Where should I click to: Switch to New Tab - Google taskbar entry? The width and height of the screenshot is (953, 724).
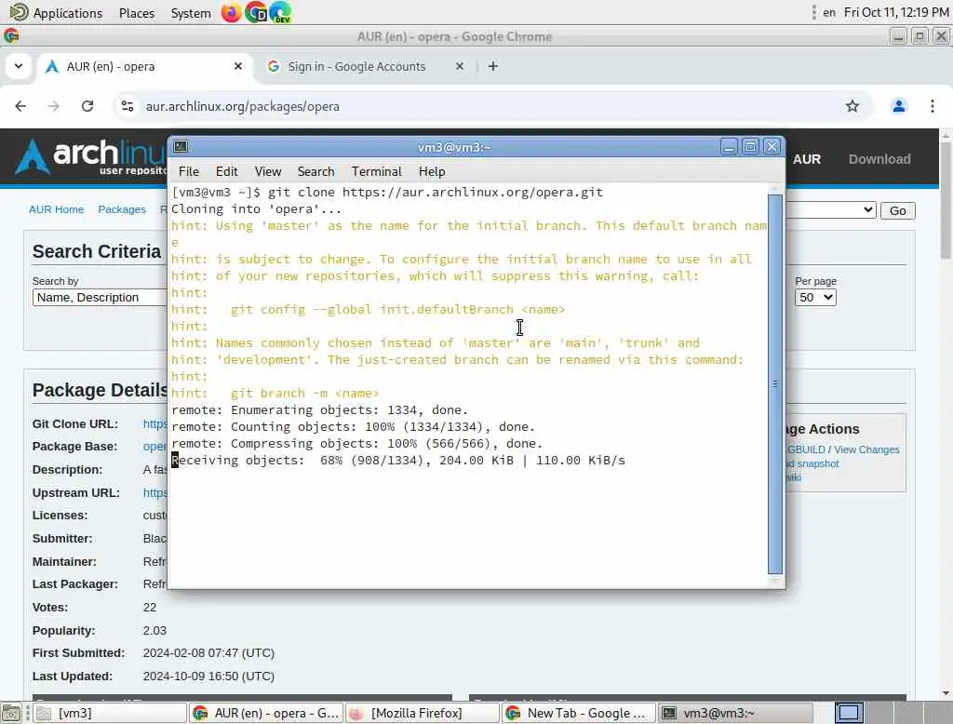pyautogui.click(x=579, y=713)
